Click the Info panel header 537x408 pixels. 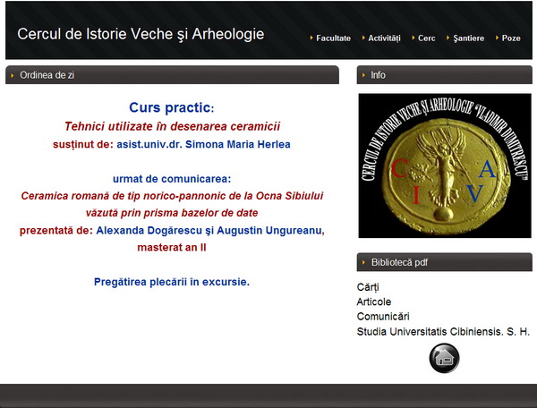[445, 75]
